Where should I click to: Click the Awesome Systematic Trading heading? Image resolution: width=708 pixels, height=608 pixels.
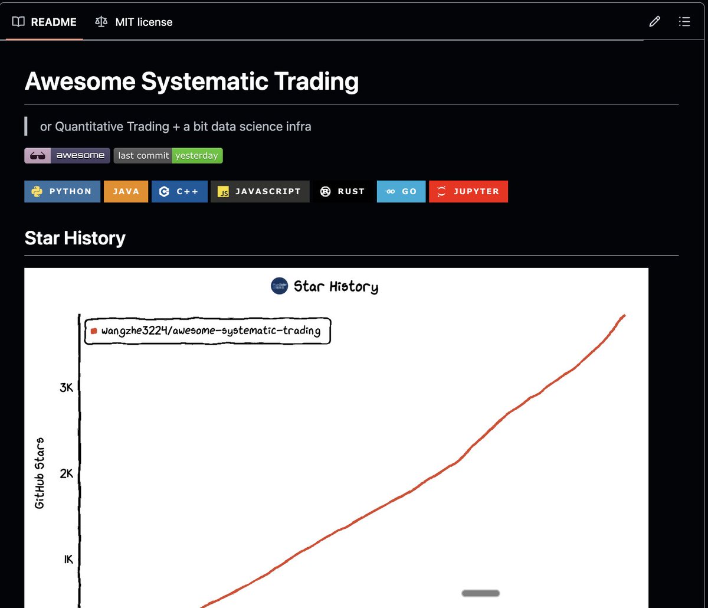(192, 81)
